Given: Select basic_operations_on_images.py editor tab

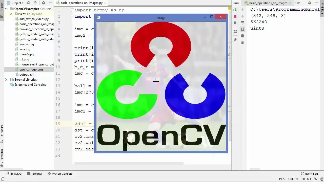Looking at the screenshot, I should click(81, 3).
